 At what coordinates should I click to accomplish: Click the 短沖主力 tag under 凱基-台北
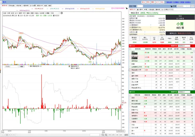tap(135, 58)
